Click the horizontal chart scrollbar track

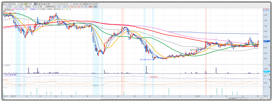tap(116, 98)
